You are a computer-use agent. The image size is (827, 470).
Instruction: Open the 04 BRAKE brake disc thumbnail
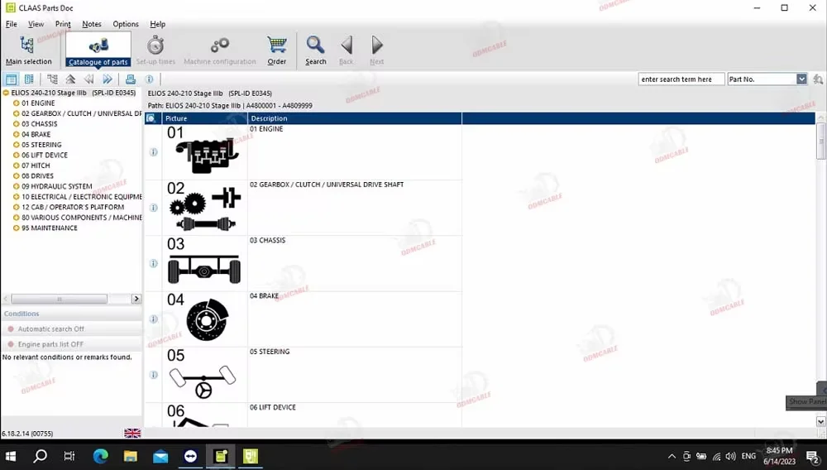pyautogui.click(x=206, y=319)
